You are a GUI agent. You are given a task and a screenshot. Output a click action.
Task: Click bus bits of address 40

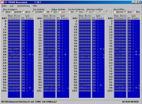point(14,49)
